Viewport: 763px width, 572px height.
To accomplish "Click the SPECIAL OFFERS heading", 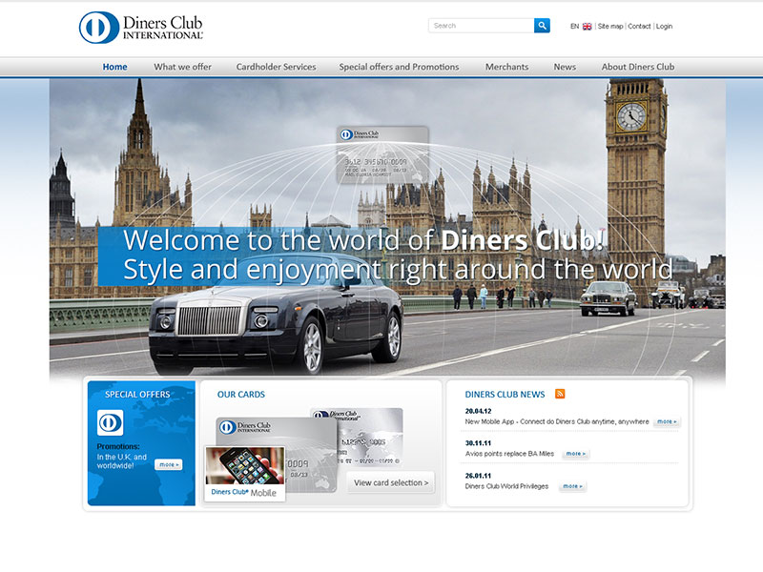I will pyautogui.click(x=137, y=395).
